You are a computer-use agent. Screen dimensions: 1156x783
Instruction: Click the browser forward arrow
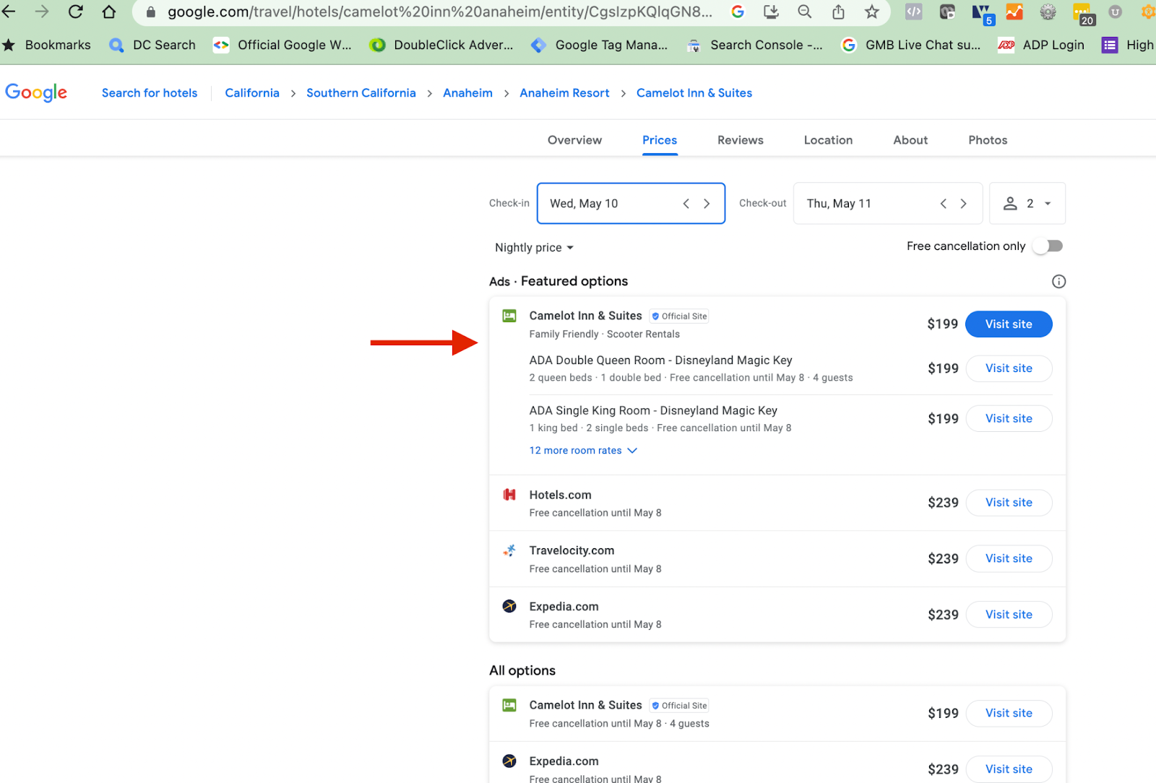click(42, 12)
